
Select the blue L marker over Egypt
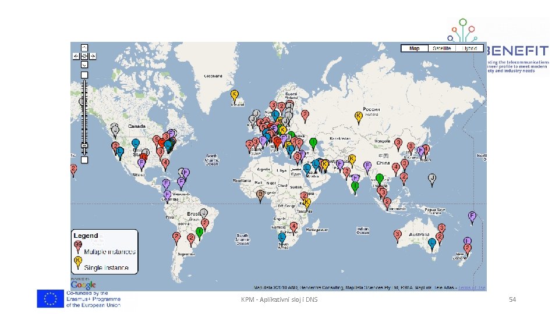pyautogui.click(x=307, y=170)
